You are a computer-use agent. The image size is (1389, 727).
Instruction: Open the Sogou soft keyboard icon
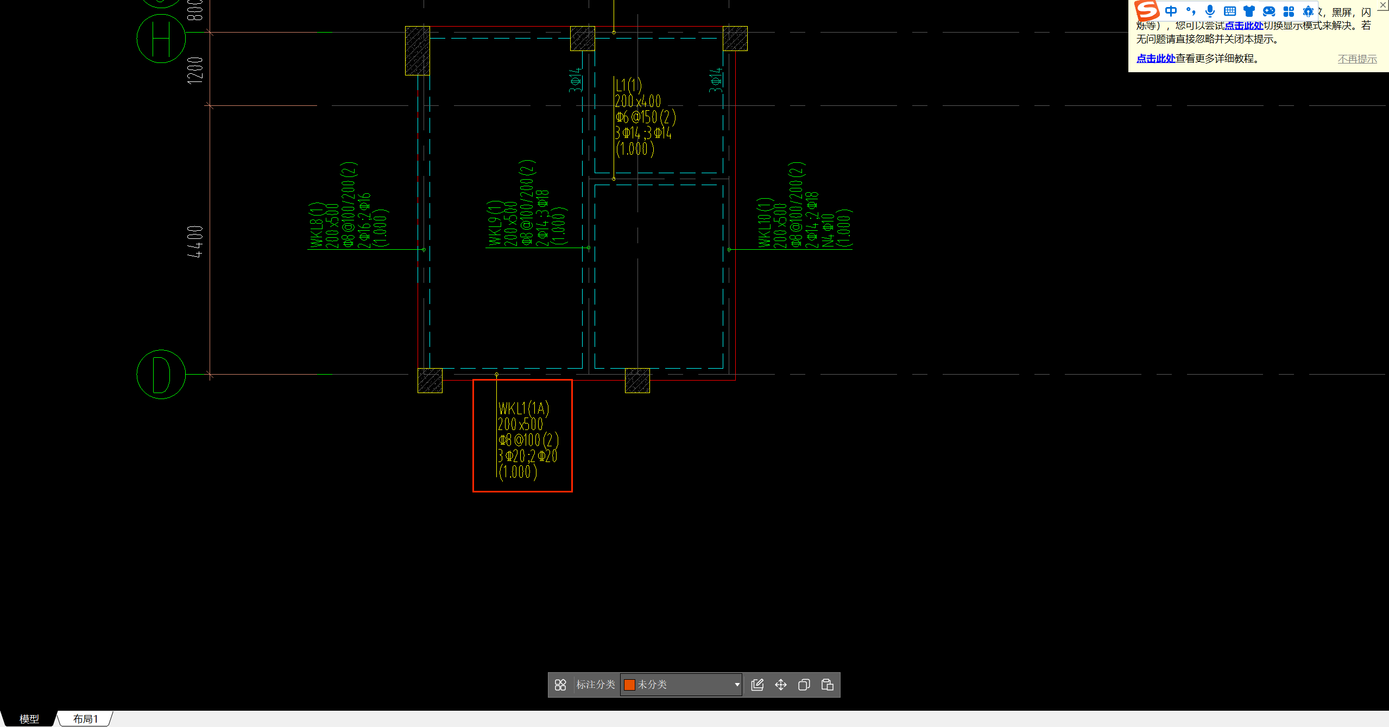(x=1230, y=11)
